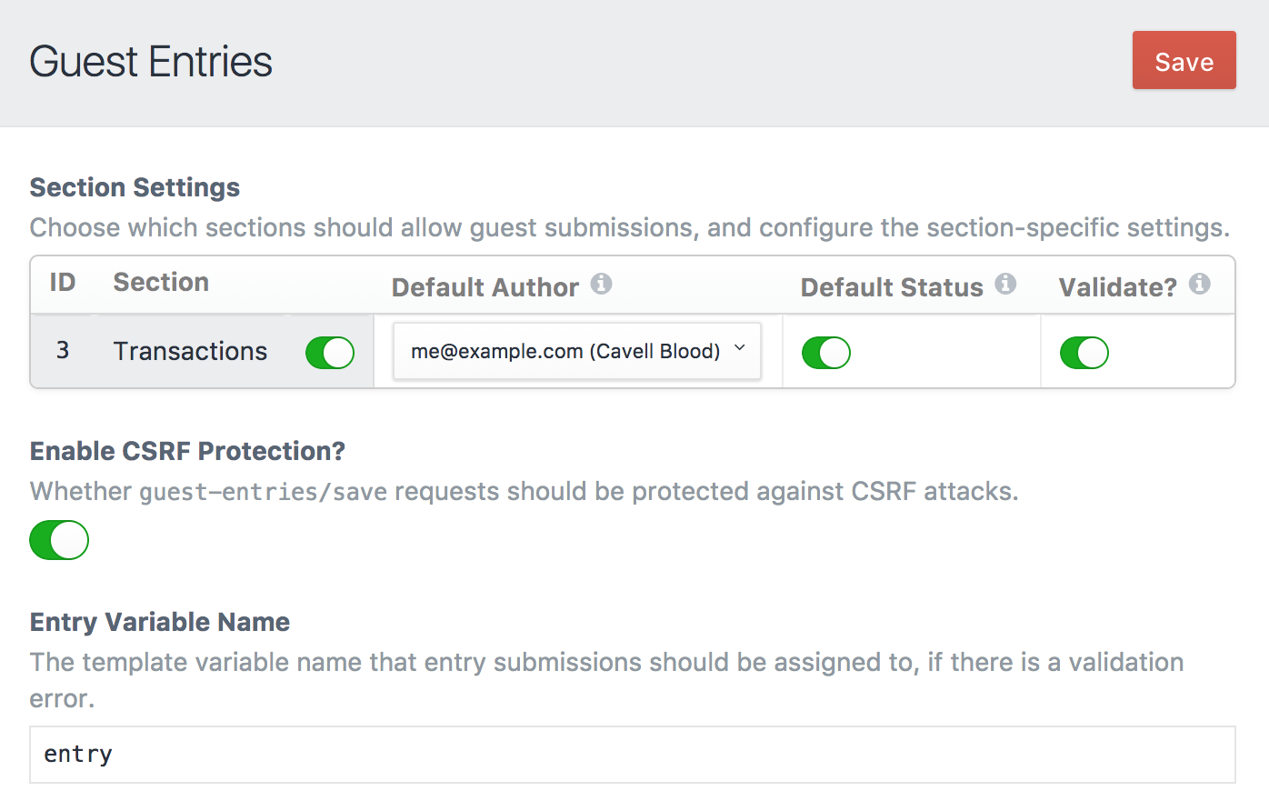Turn off validation for the Transactions section
Viewport: 1269px width, 811px height.
(1084, 352)
